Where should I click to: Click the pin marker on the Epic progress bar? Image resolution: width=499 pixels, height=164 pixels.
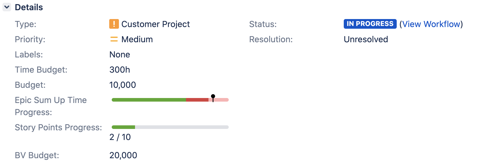[x=213, y=96]
